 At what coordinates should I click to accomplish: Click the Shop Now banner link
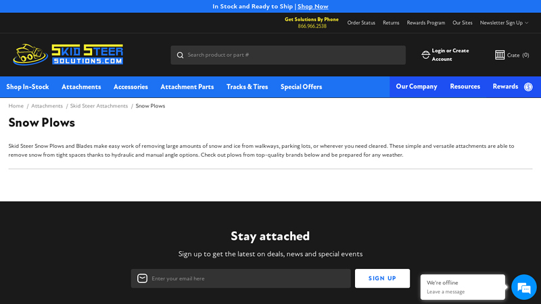(x=312, y=7)
